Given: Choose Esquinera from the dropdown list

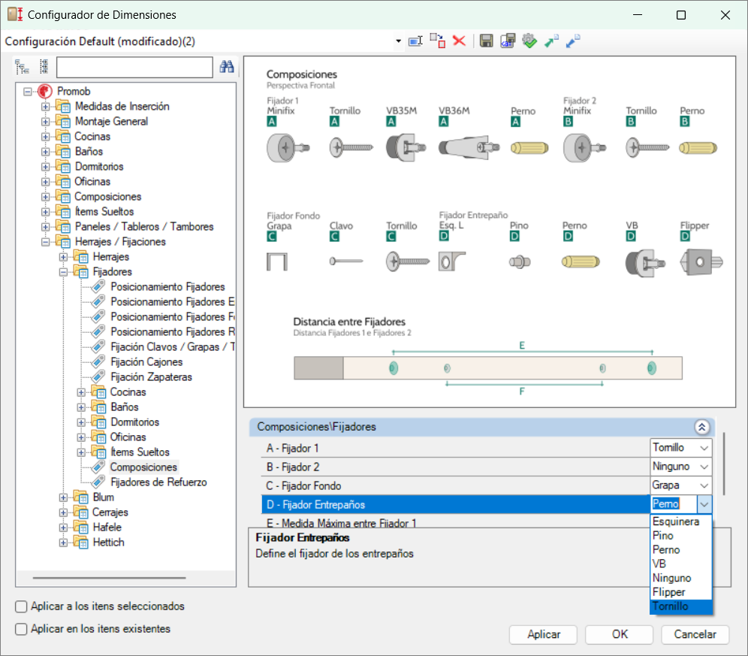Looking at the screenshot, I should tap(680, 521).
